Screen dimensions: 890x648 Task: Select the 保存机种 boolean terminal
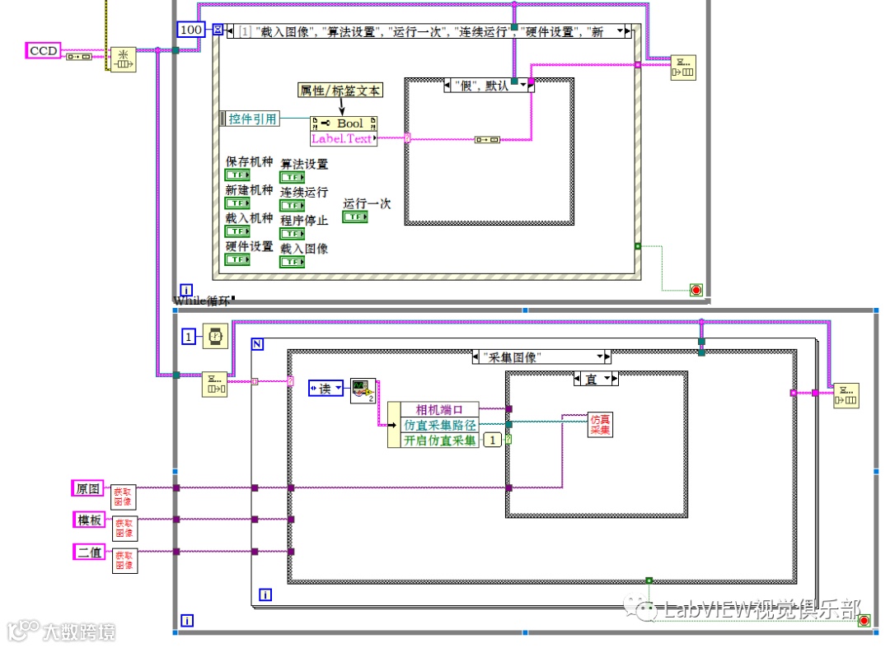(237, 175)
